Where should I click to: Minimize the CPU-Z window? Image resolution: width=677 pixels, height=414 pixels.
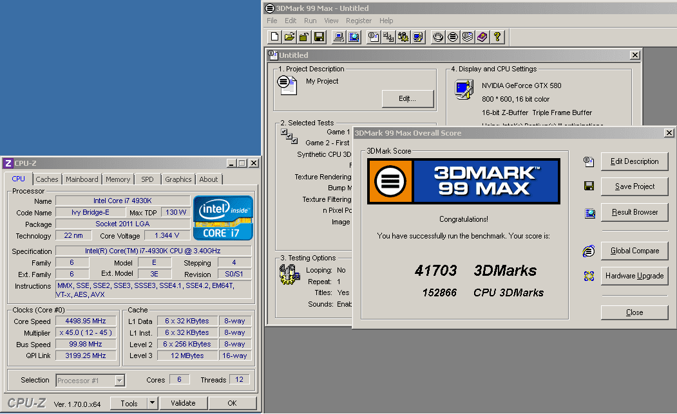(x=231, y=163)
